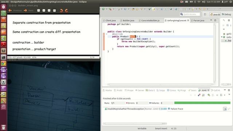Open the Markers view tab
This screenshot has height=131, width=233.
(x=107, y=90)
